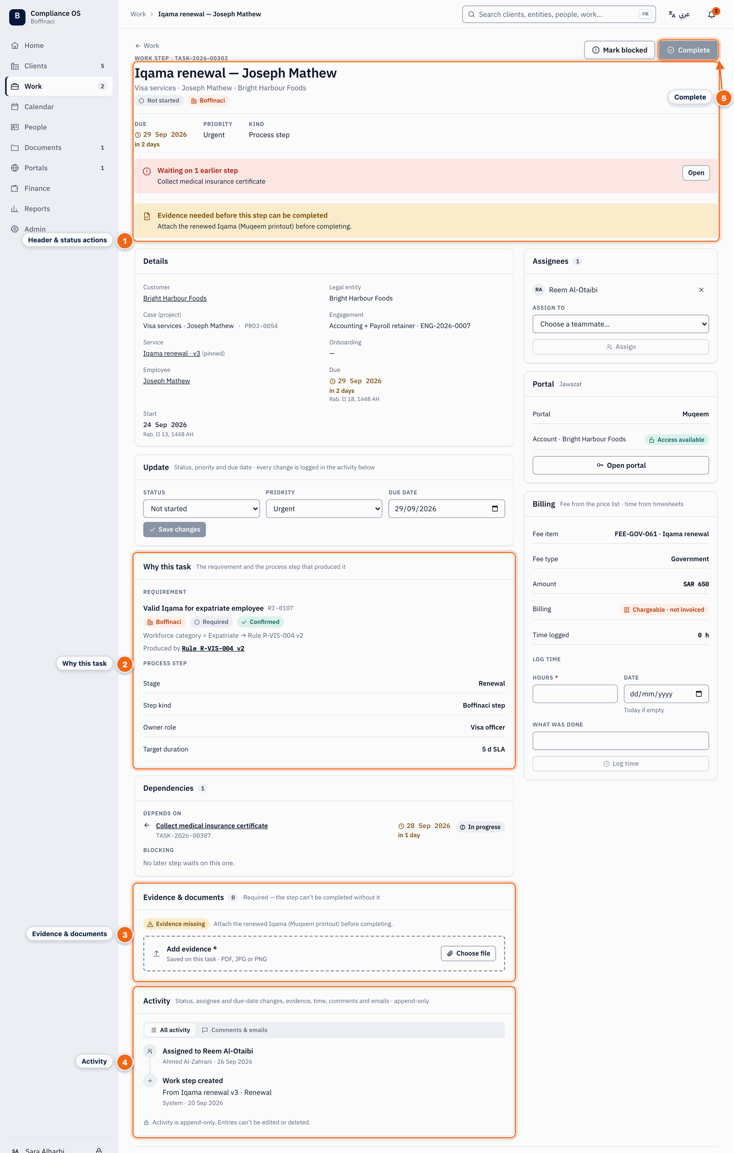The height and width of the screenshot is (1153, 734).
Task: Remove assignee Reem Al-Otaibi with X icon
Action: pyautogui.click(x=701, y=290)
